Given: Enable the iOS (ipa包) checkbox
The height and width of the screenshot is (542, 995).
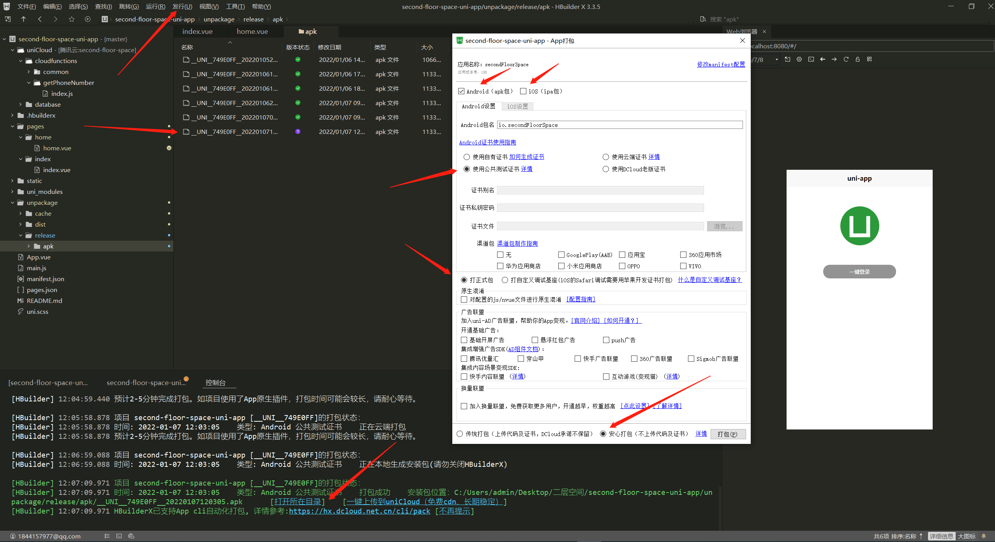Looking at the screenshot, I should tap(523, 91).
